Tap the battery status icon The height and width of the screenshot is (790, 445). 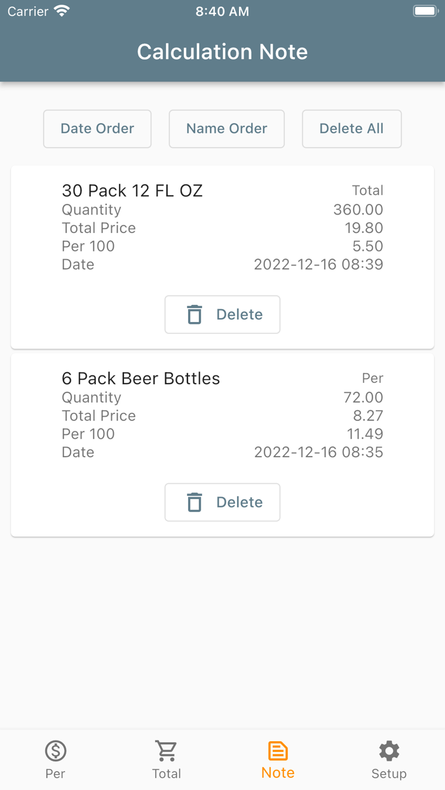(424, 11)
